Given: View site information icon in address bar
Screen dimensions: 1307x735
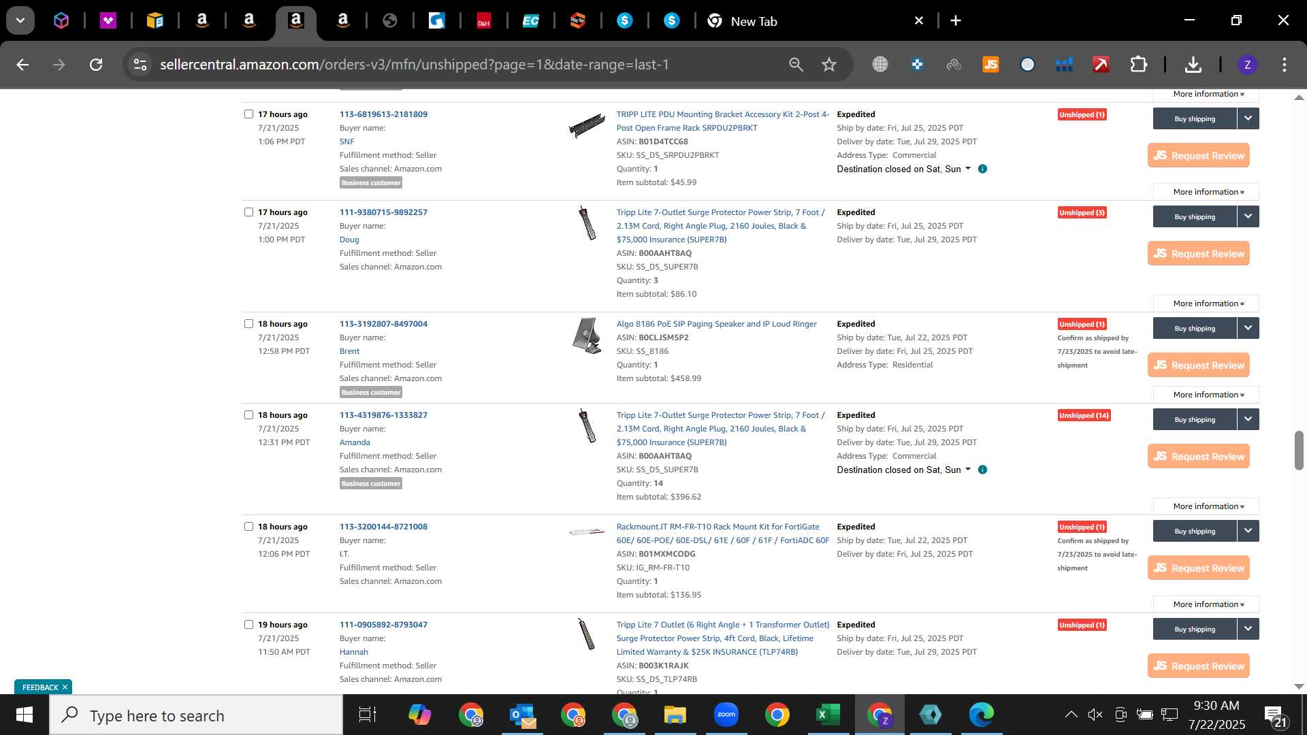Looking at the screenshot, I should coord(140,65).
